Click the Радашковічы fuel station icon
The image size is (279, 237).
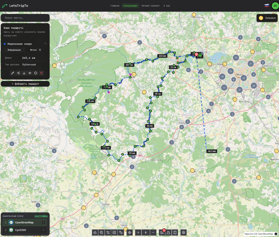coord(194,15)
